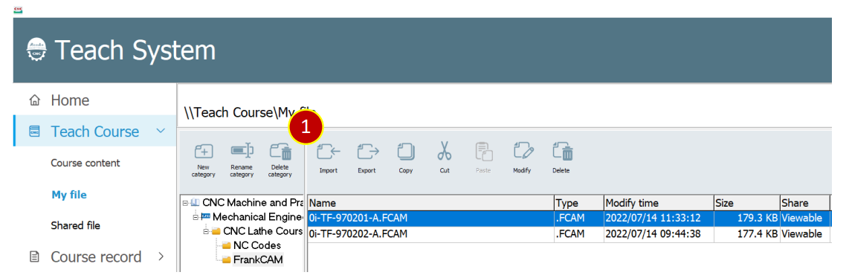Viewport: 849px width, 278px height.
Task: Select CNC Machine root tree item
Action: [x=252, y=203]
